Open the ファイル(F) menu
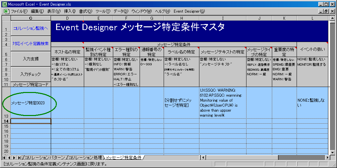The height and width of the screenshot is (168, 337). coord(19,11)
